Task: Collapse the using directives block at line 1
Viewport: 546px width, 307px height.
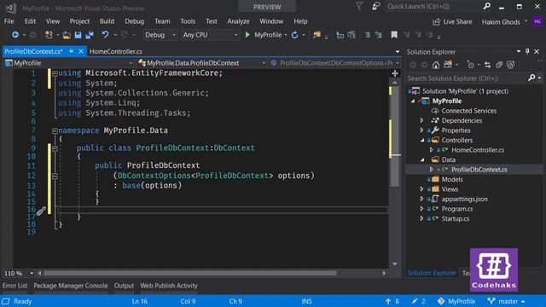Action: (55, 73)
